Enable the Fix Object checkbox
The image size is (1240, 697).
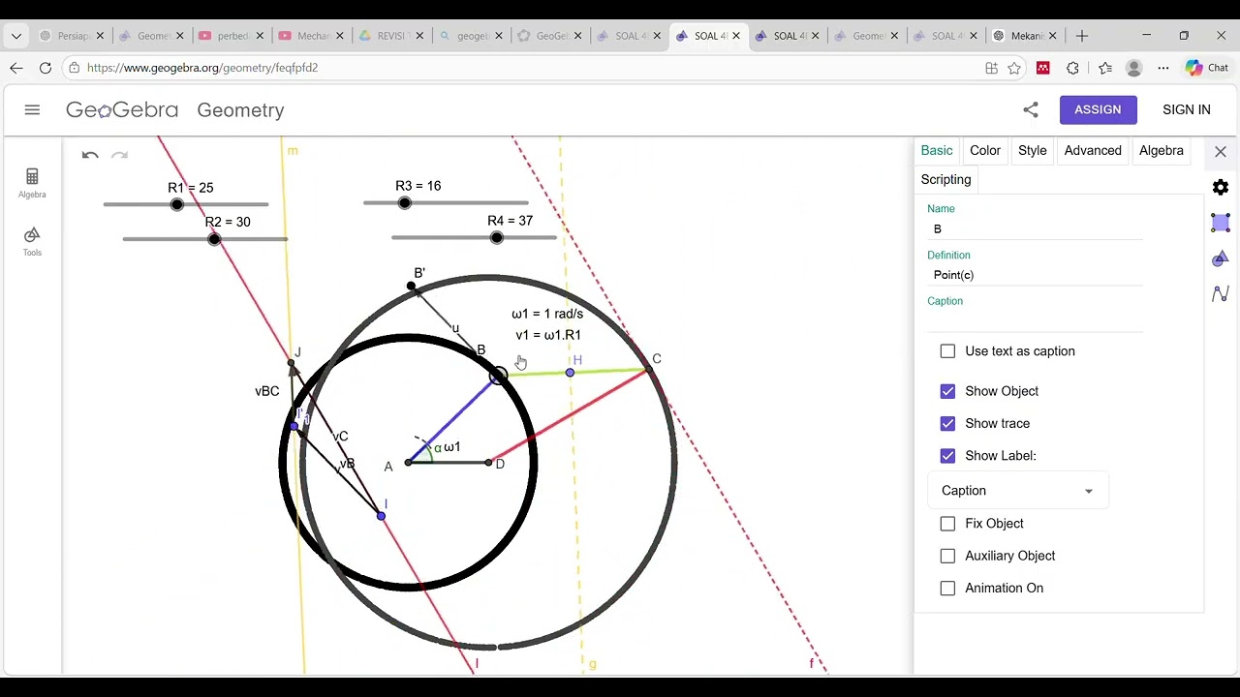tap(947, 524)
